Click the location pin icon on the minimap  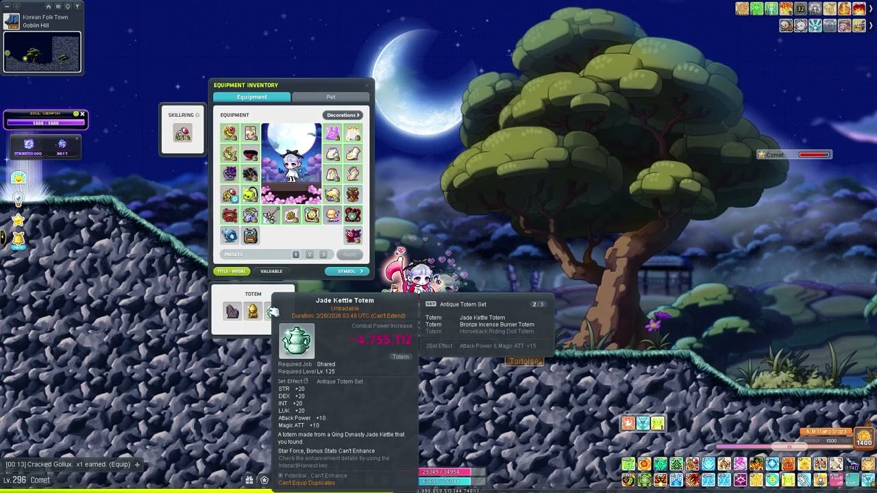click(68, 6)
